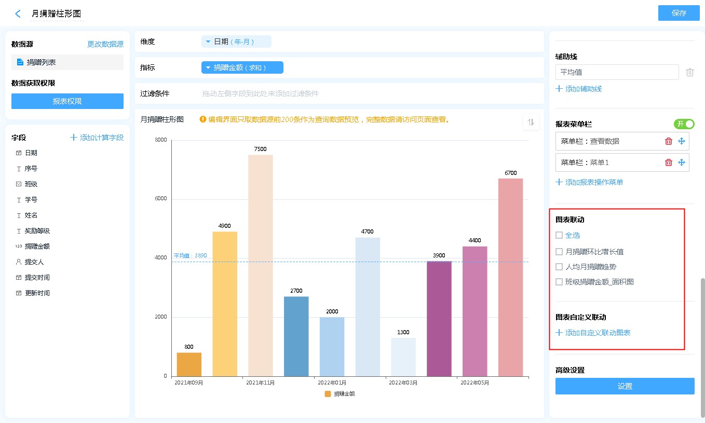
Task: Check the 人均月捐赠趋势 checkbox
Action: [x=559, y=267]
